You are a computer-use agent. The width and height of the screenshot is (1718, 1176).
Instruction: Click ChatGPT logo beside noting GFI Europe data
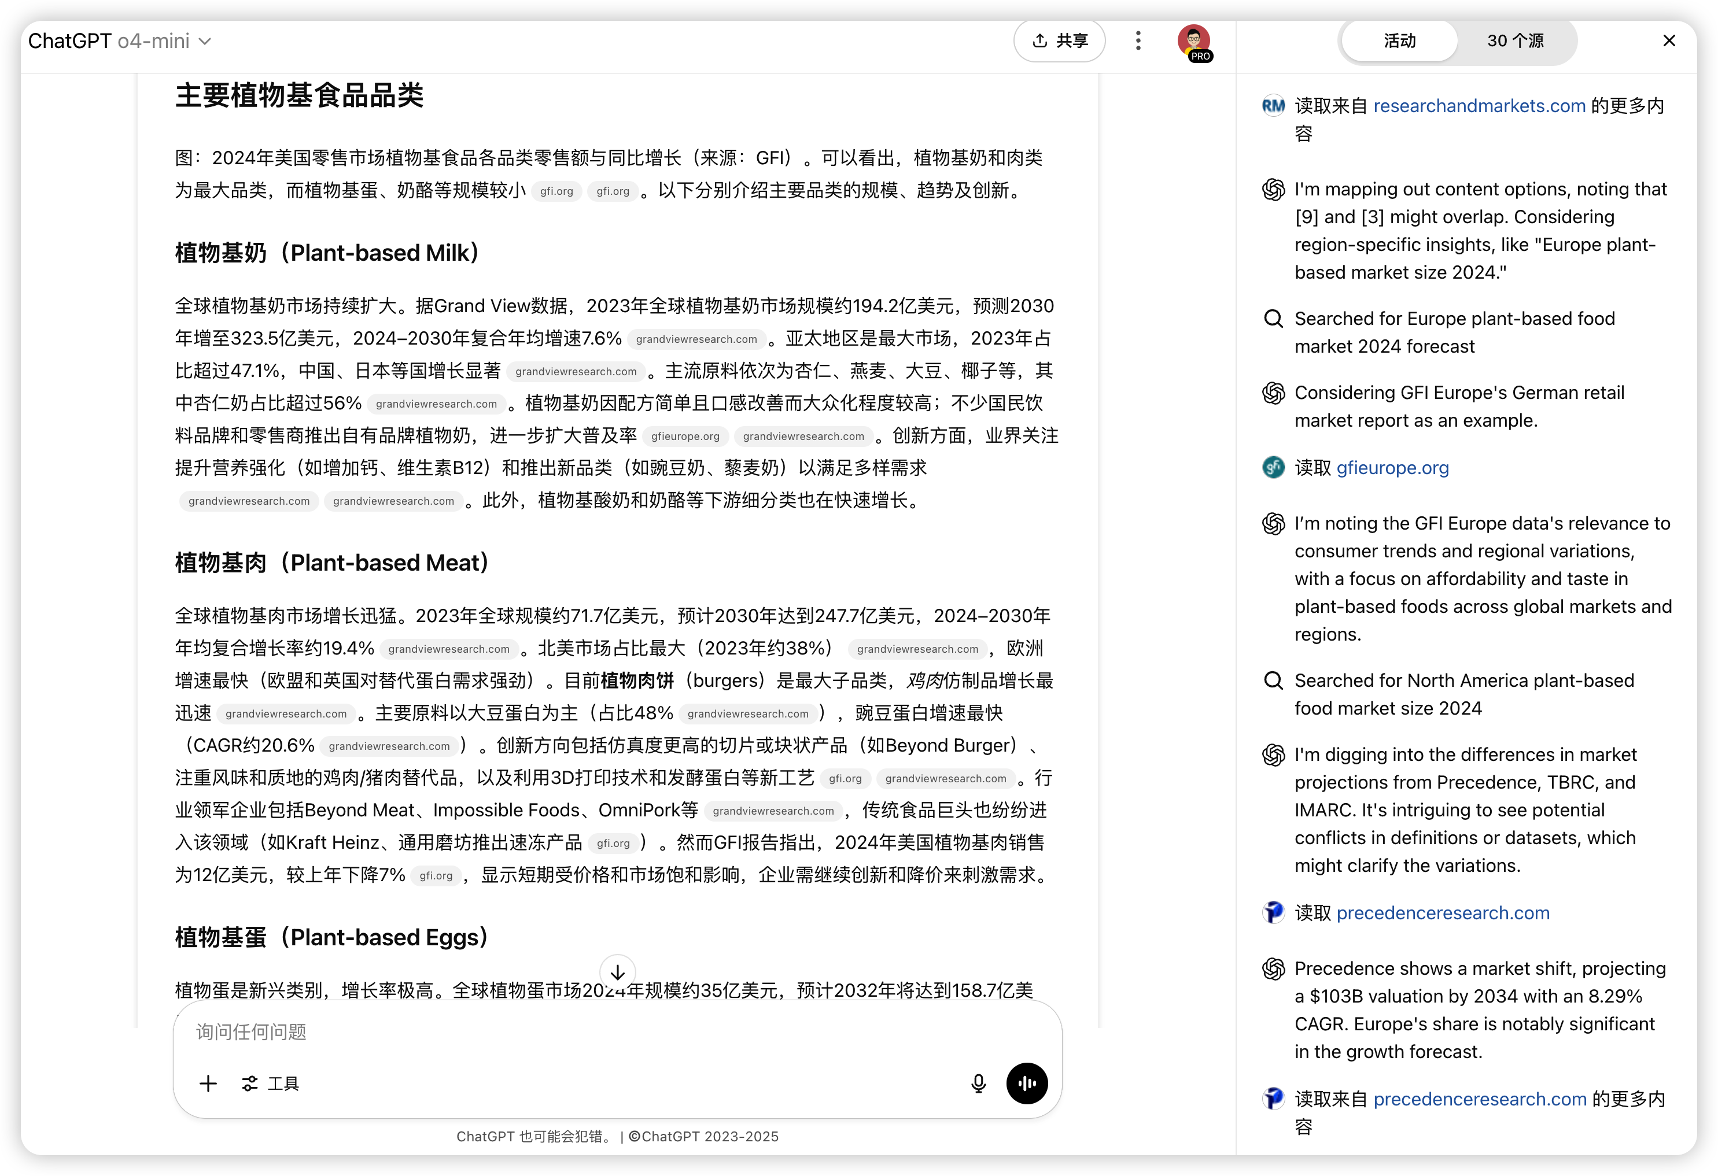click(1273, 524)
